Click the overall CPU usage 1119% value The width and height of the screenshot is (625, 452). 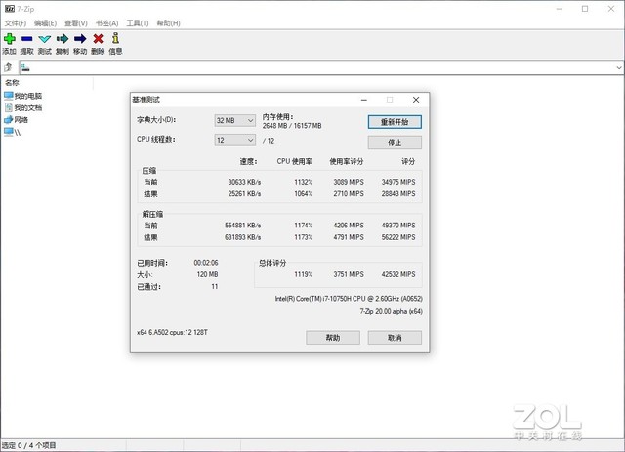(x=304, y=274)
